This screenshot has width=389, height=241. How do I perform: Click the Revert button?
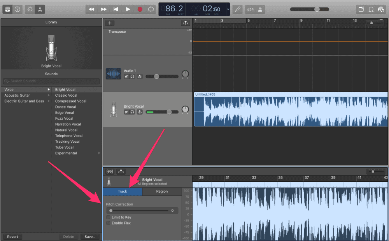click(12, 237)
